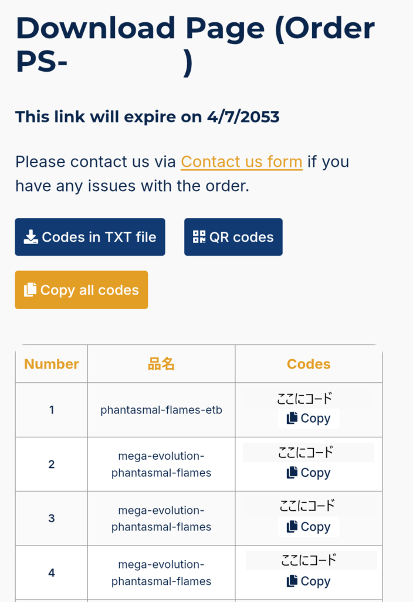Click the phantasmal-flames-etb product name
Viewport: 413px width, 602px height.
click(x=161, y=410)
